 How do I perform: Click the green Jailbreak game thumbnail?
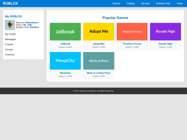point(65,32)
